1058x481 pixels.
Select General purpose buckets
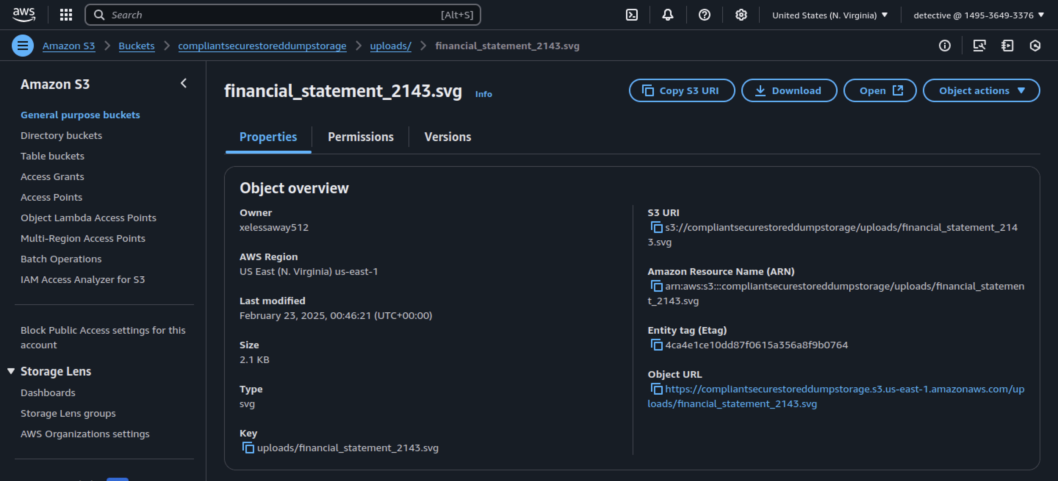click(80, 115)
